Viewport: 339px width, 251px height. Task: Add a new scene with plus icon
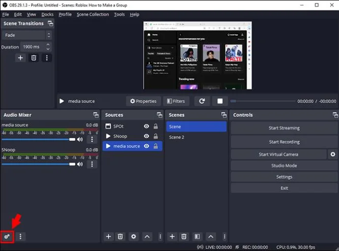[172, 237]
